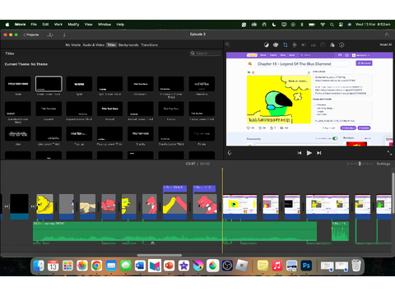Click the Search field in Titles browser
The height and width of the screenshot is (296, 395).
tap(206, 53)
